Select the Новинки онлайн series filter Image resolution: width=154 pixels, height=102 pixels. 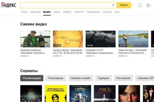click(80, 78)
